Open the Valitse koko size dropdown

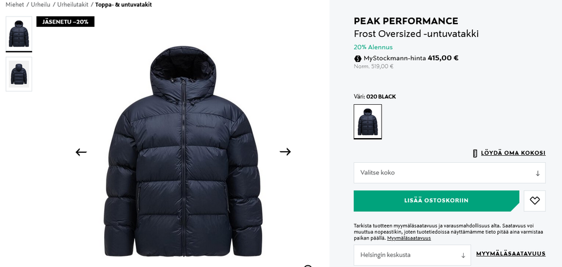[x=449, y=173]
